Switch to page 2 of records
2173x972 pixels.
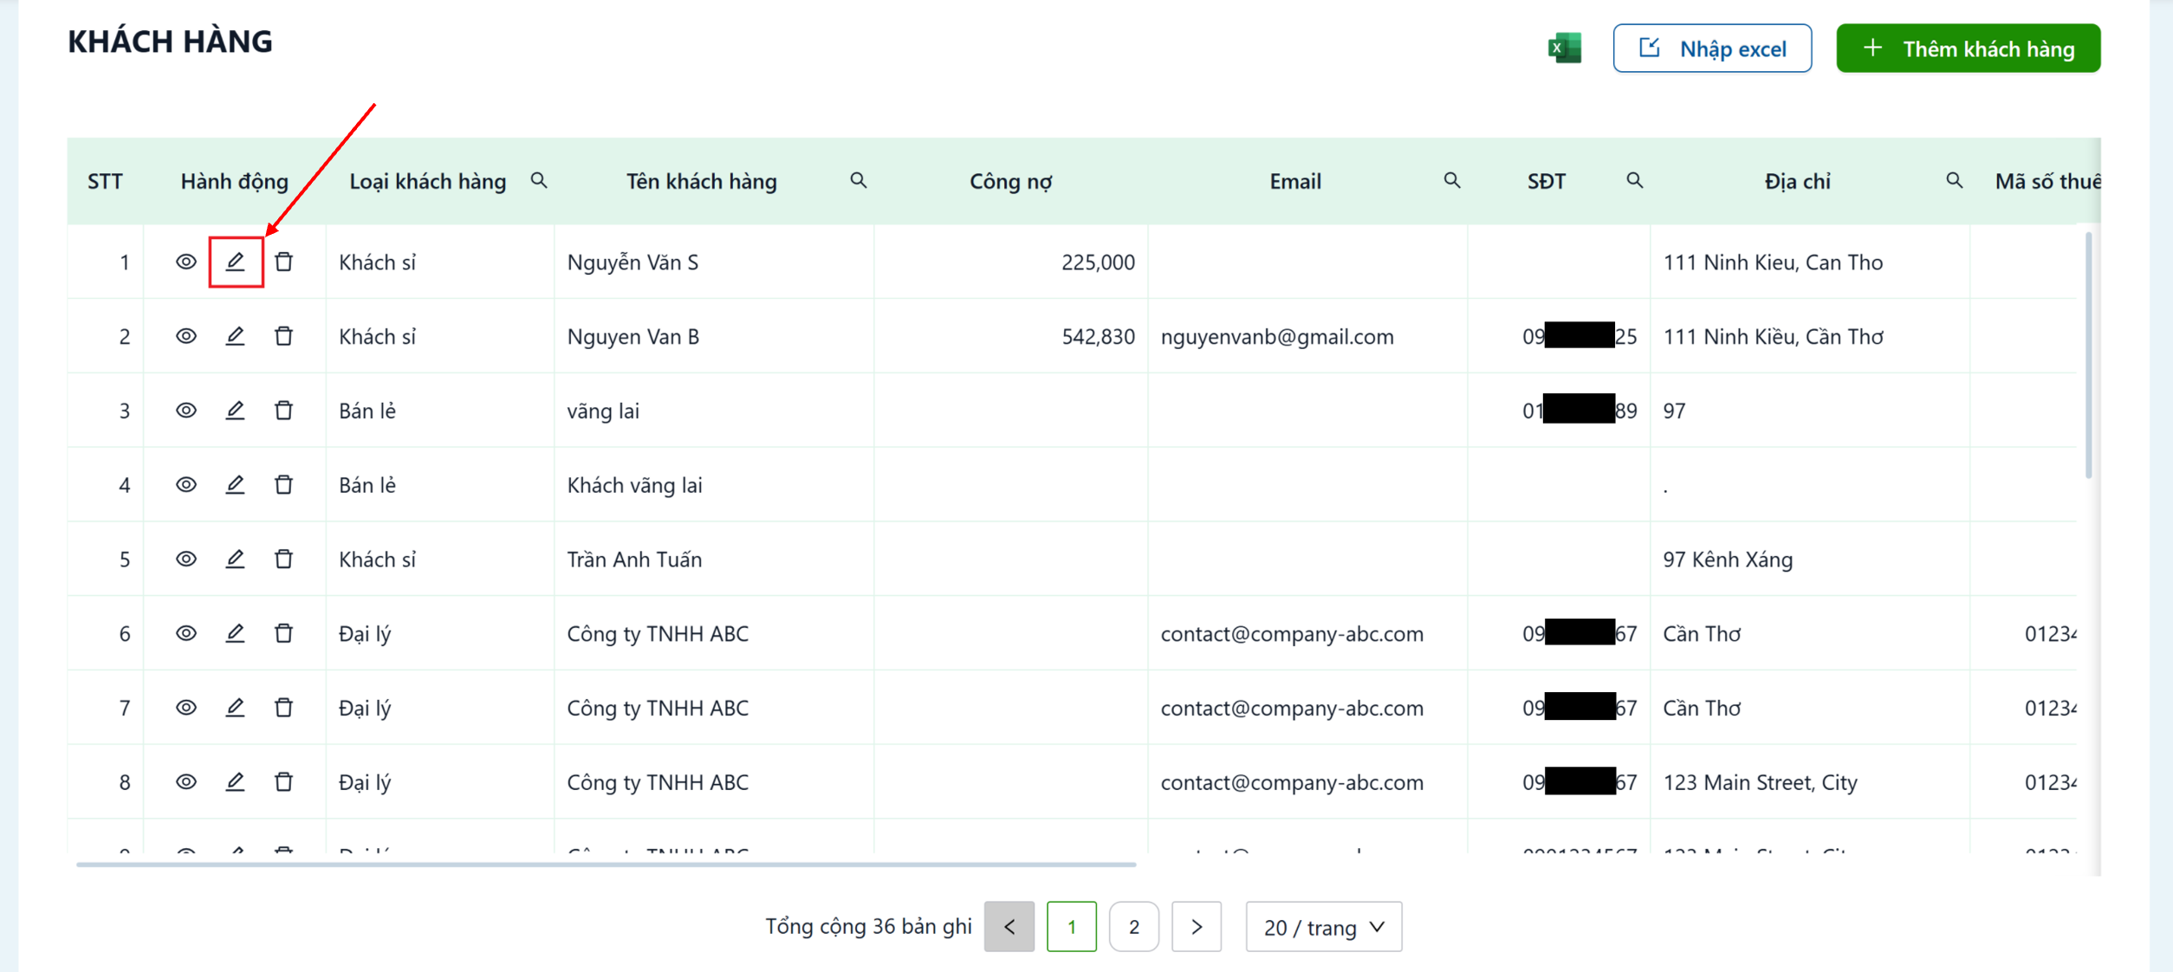1134,927
